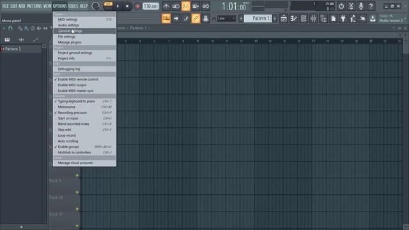Choose General settings menu entry
The image size is (409, 230).
(84, 31)
